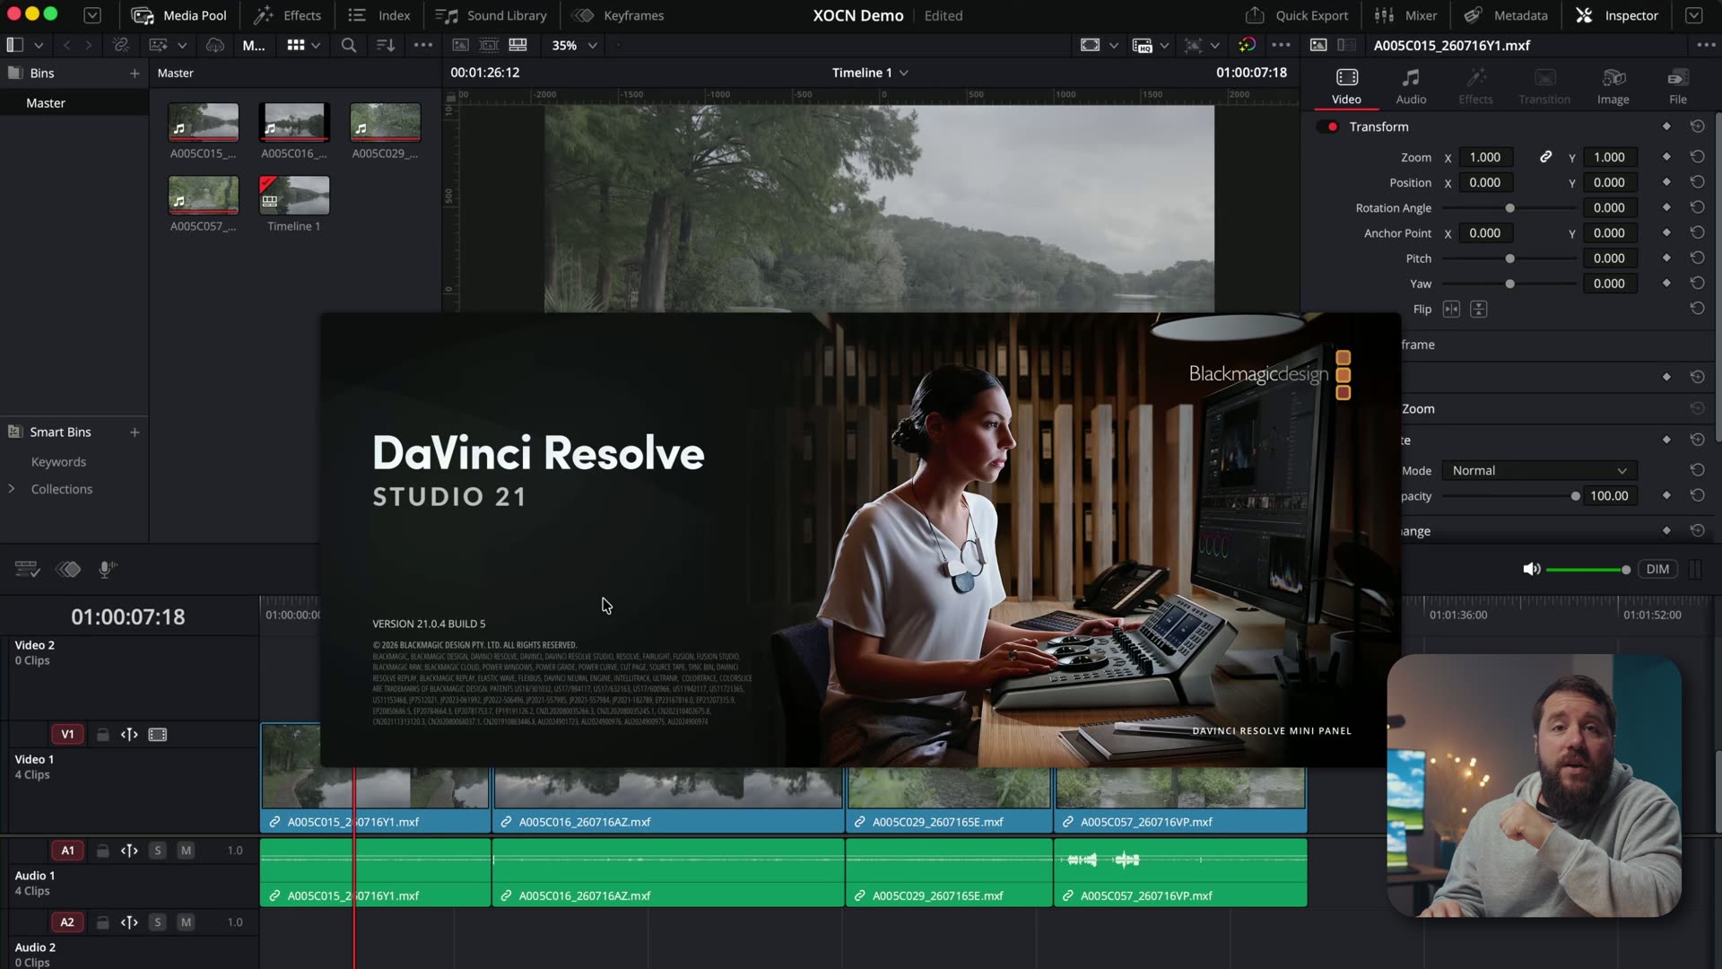Switch Inspector to Image tab
The height and width of the screenshot is (969, 1722).
tap(1613, 86)
